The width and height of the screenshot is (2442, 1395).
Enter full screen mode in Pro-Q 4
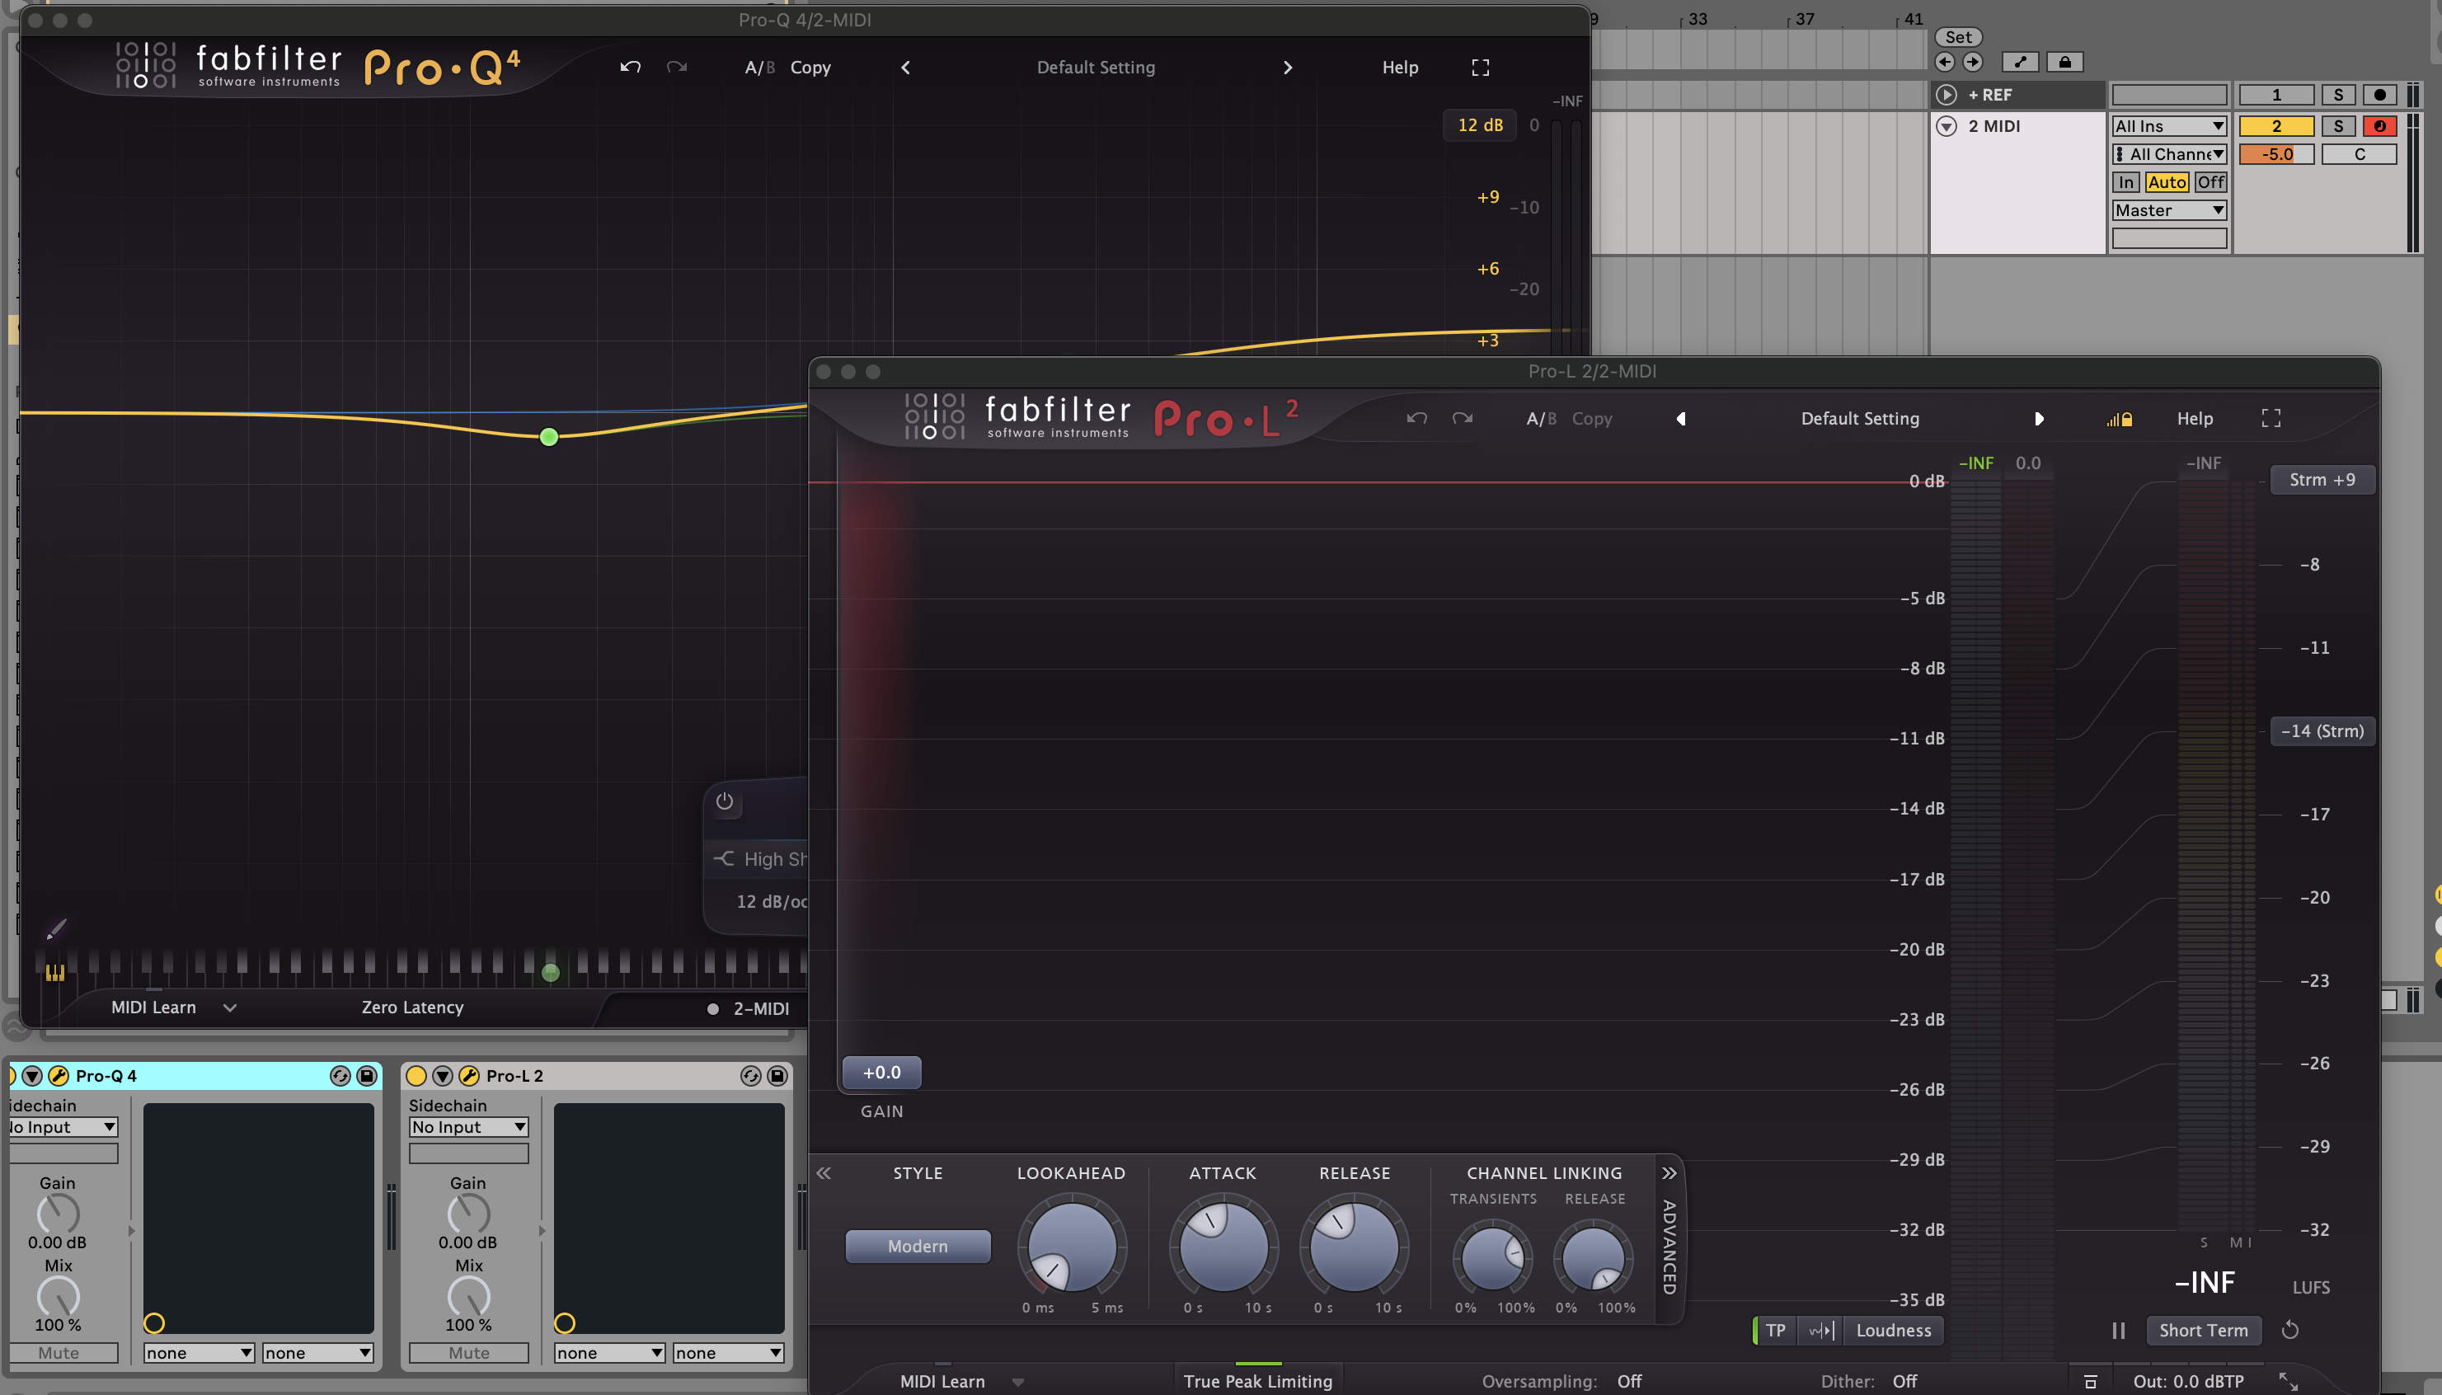(1480, 67)
